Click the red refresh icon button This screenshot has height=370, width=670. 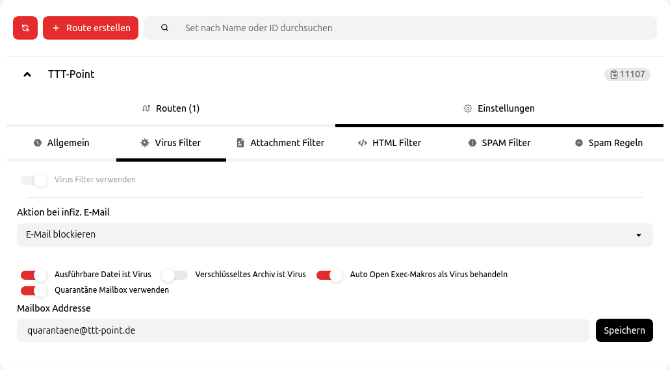pyautogui.click(x=25, y=28)
